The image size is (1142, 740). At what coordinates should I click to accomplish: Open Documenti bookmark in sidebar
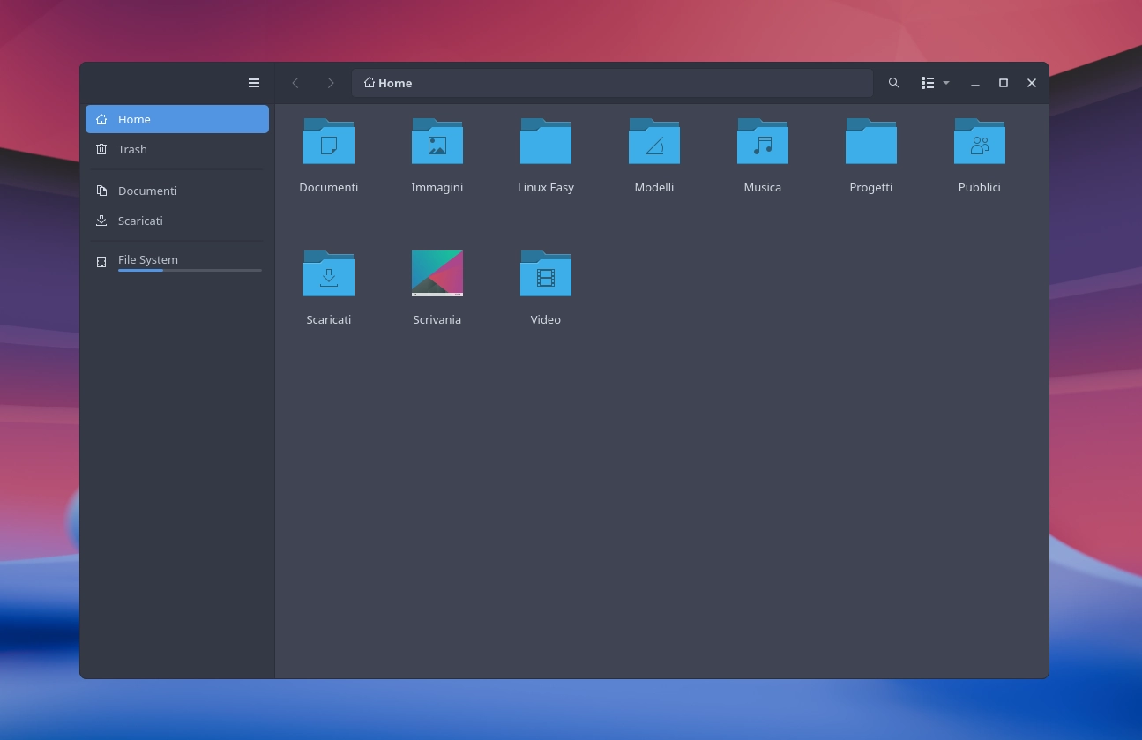pyautogui.click(x=177, y=191)
